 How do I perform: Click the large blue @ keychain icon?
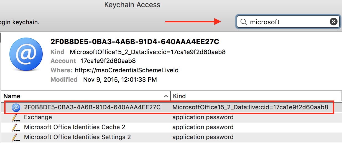coord(26,54)
